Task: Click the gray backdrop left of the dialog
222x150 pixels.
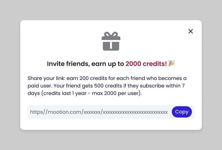Action: click(10, 75)
